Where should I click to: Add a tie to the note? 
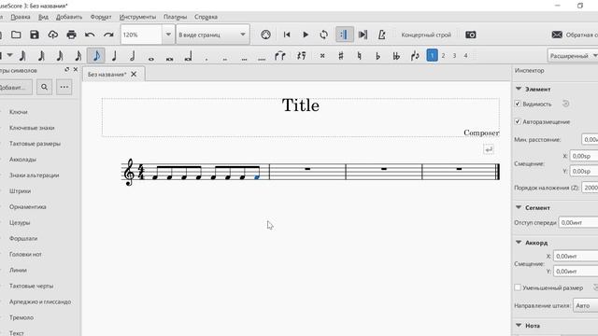coord(280,56)
